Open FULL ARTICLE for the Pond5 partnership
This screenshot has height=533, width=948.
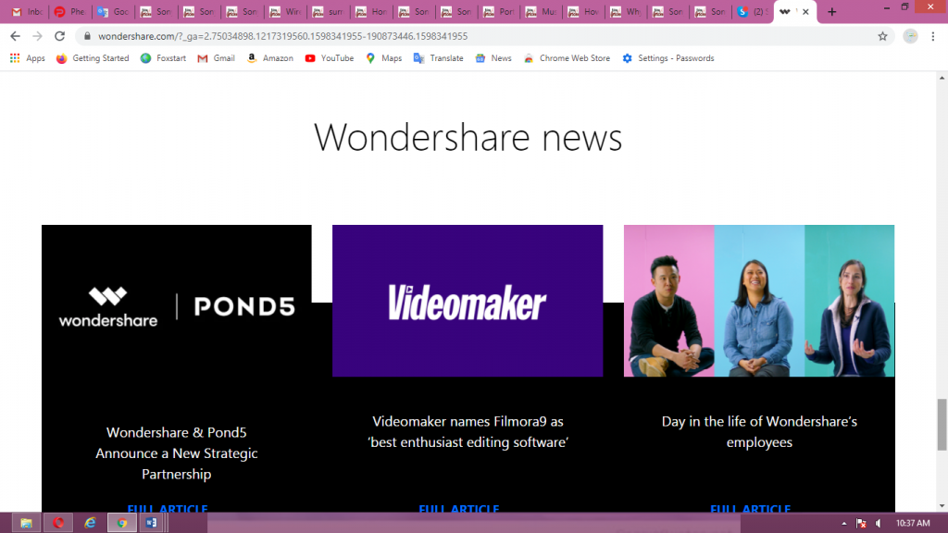coord(167,509)
